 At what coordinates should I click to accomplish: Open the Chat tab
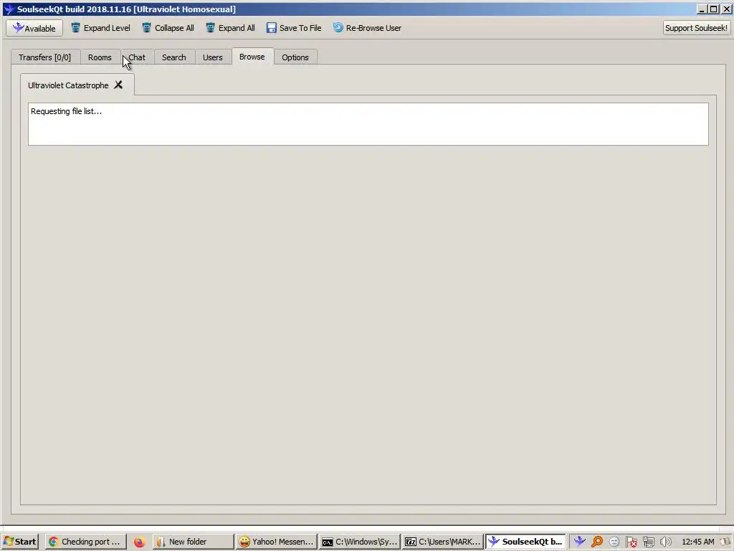pos(137,57)
